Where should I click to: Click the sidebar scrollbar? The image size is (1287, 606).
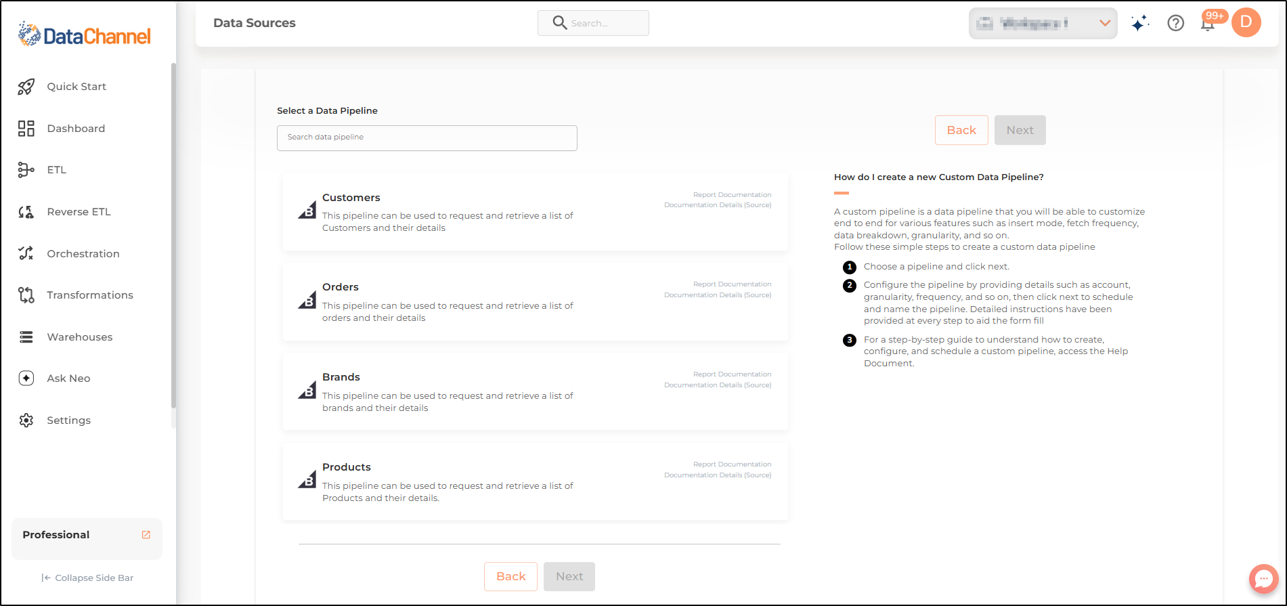(173, 236)
